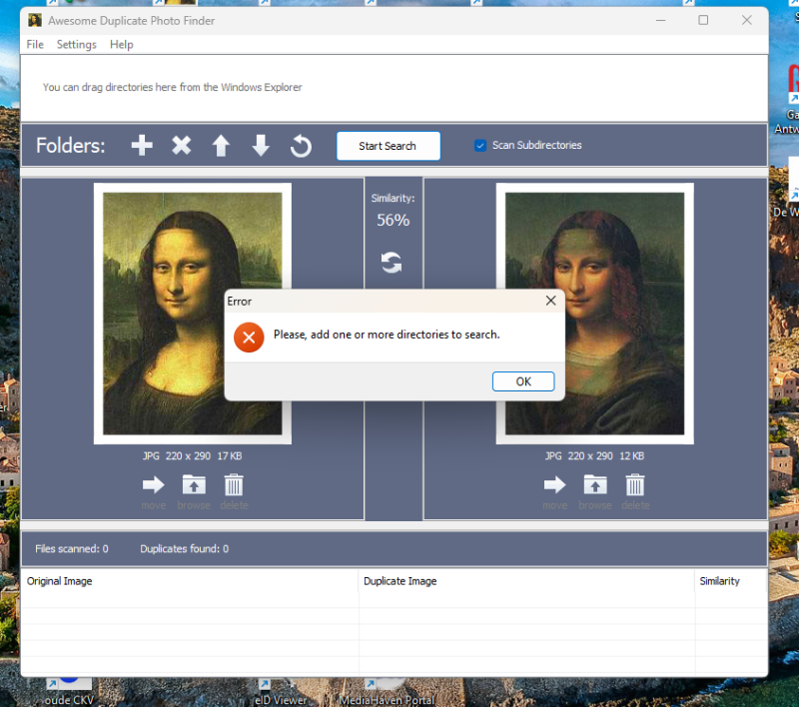Open the Settings menu

(x=77, y=44)
